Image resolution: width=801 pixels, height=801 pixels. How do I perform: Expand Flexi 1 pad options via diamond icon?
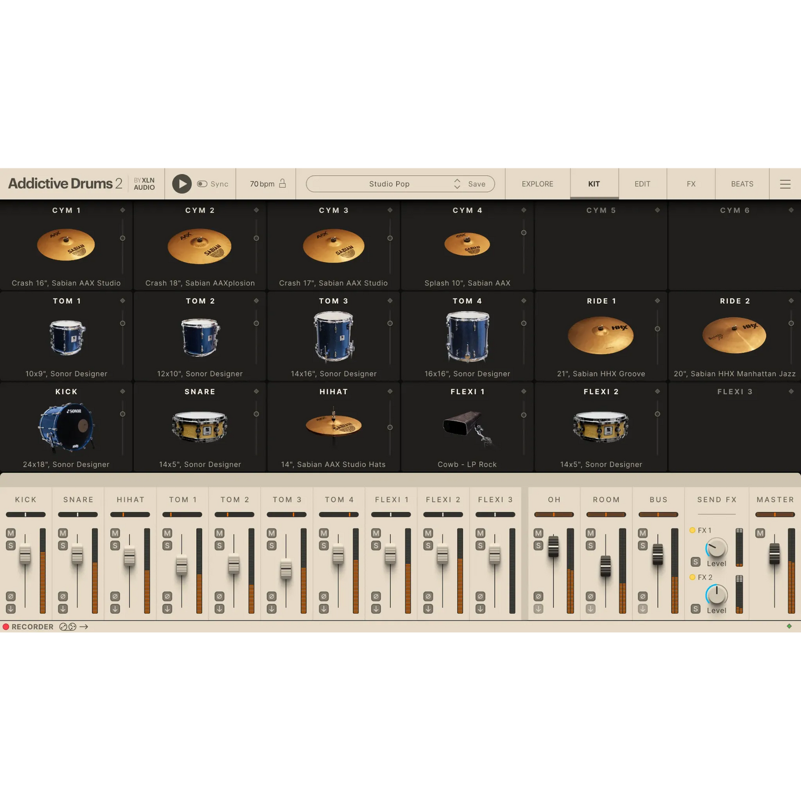pos(524,391)
